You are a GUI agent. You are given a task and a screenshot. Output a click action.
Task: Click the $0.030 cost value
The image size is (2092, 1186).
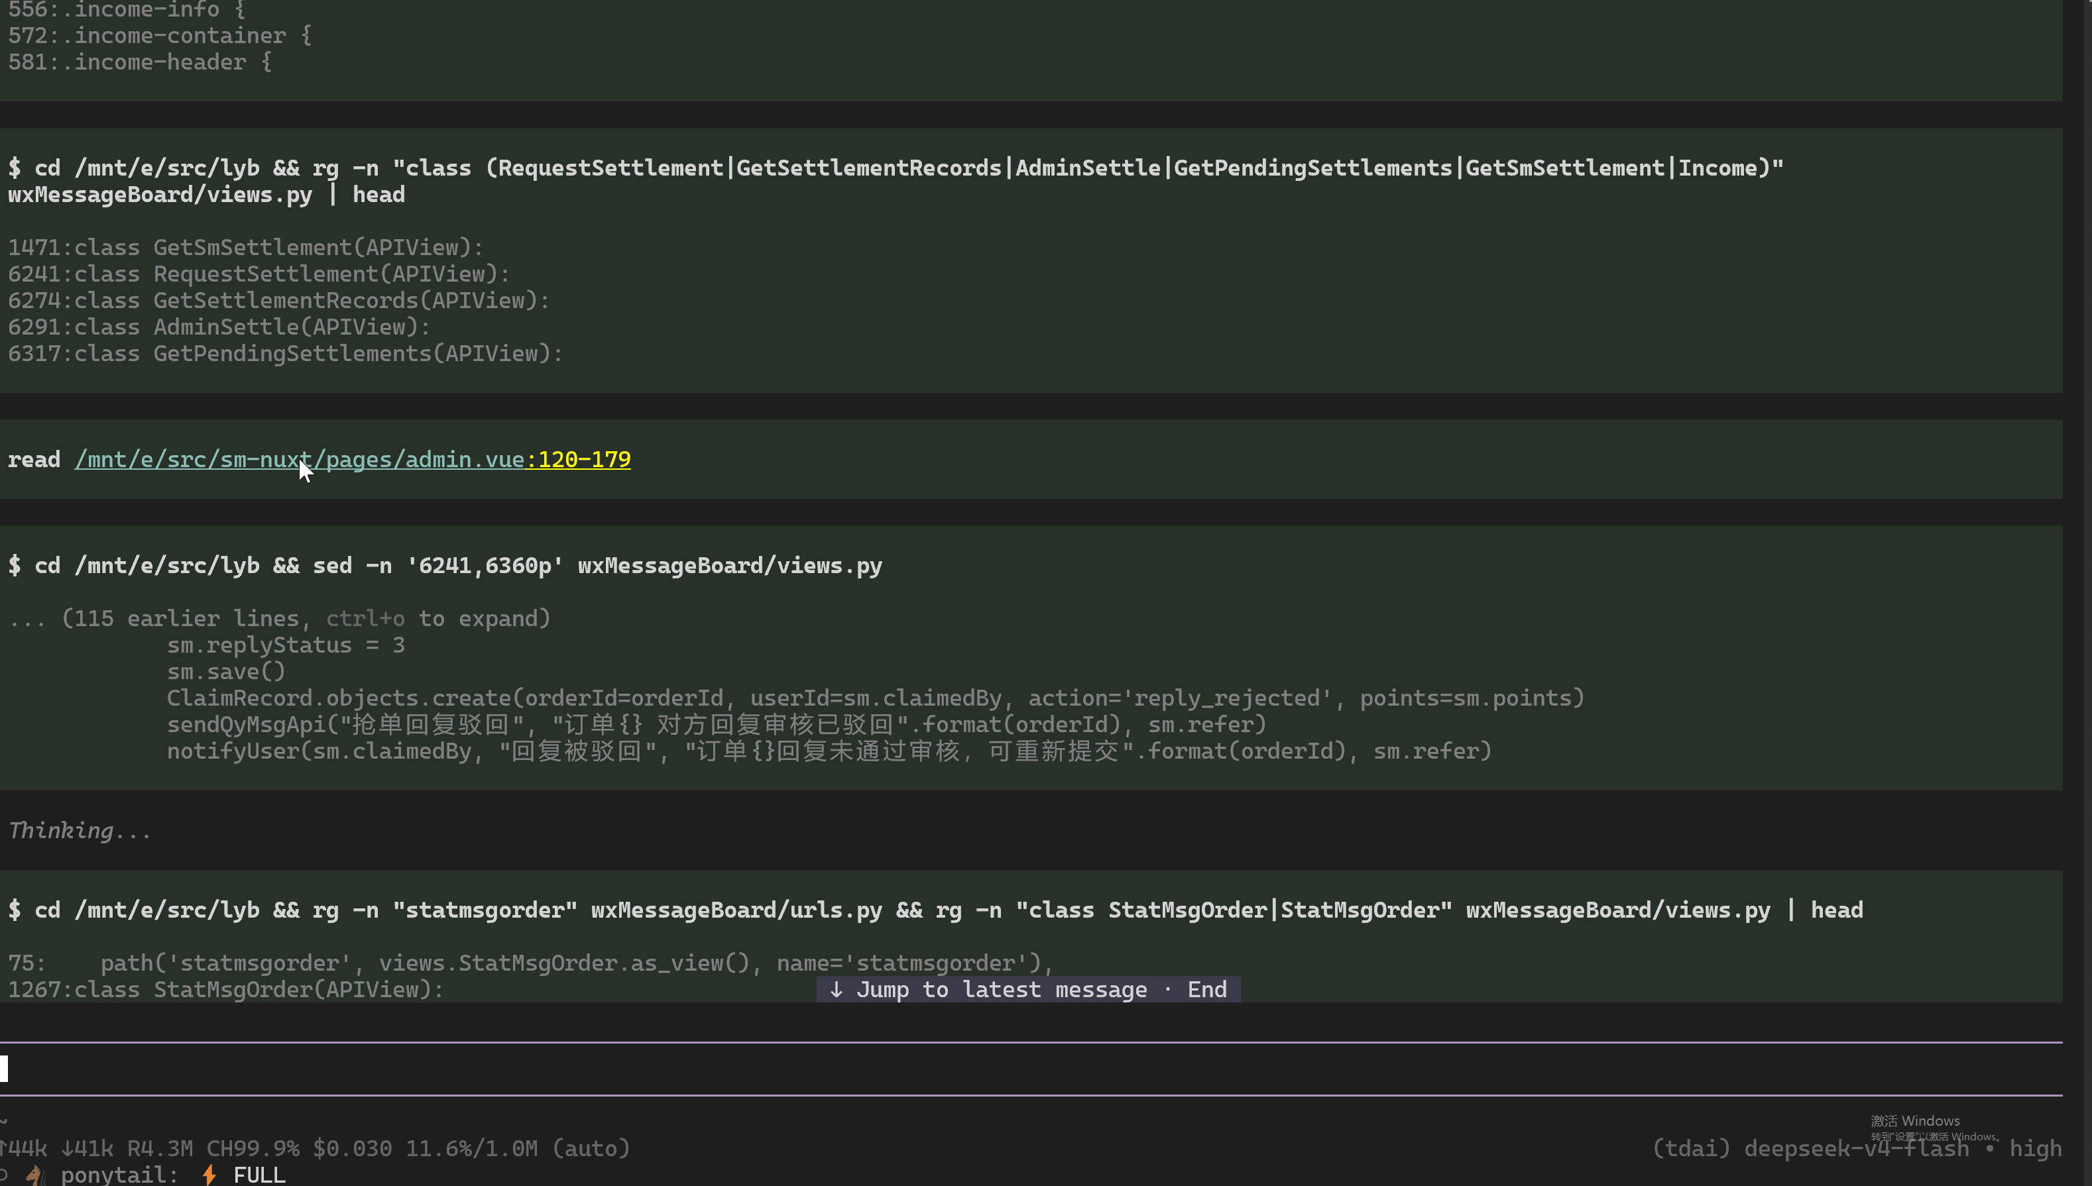(352, 1148)
